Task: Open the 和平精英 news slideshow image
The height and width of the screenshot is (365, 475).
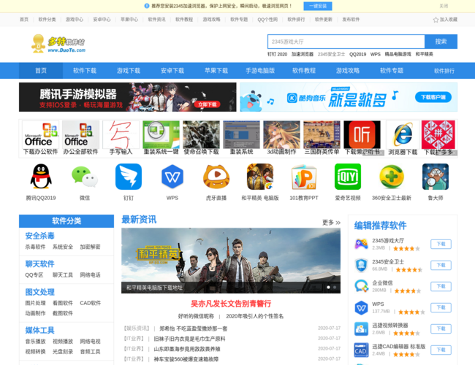Action: pyautogui.click(x=231, y=261)
